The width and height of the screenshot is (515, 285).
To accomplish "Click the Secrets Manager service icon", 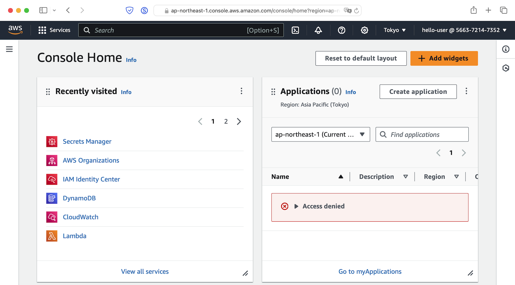I will (x=52, y=142).
